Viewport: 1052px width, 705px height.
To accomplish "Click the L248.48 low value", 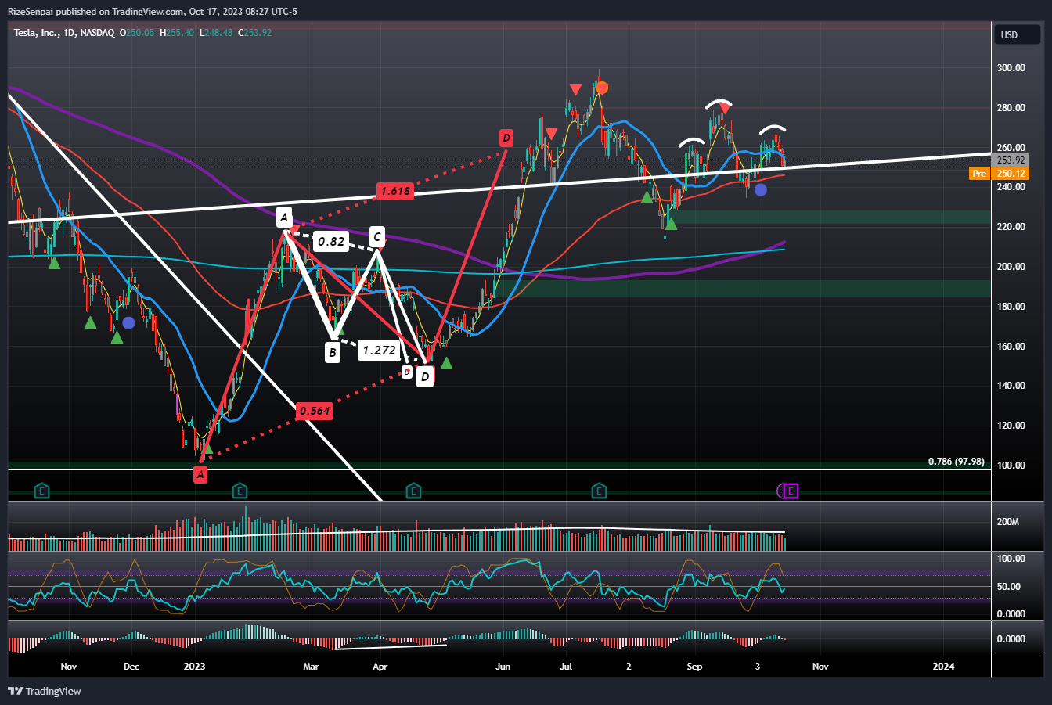I will pos(218,32).
